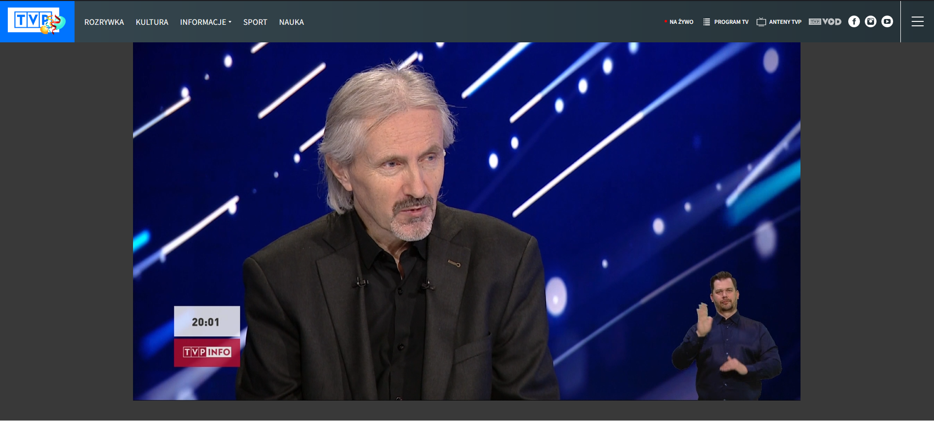
Task: Click the arrow next to INFORMACJE
Action: 230,22
